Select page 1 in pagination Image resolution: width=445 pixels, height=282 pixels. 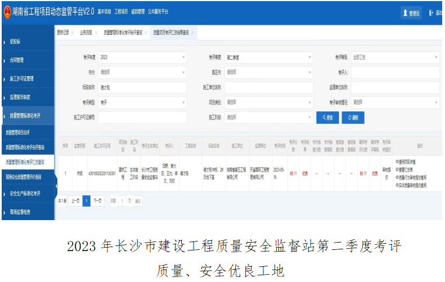coord(87,201)
